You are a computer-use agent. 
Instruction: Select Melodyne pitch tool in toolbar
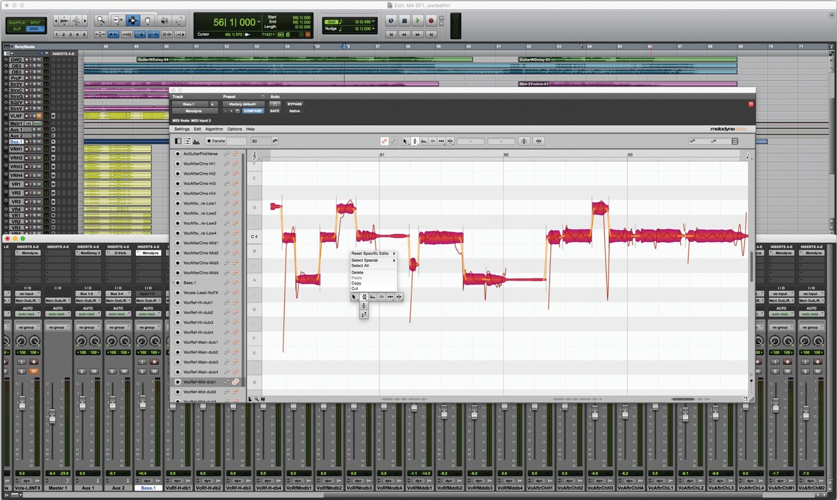414,141
